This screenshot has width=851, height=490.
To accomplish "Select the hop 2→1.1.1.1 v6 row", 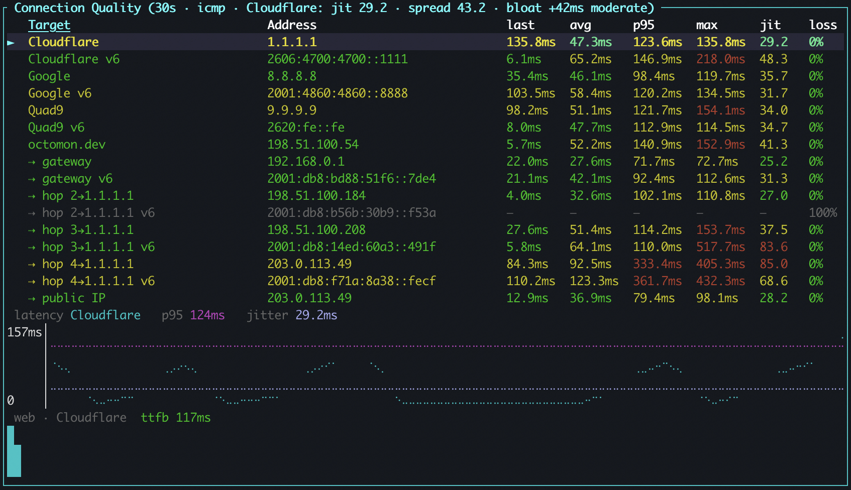I will point(425,213).
